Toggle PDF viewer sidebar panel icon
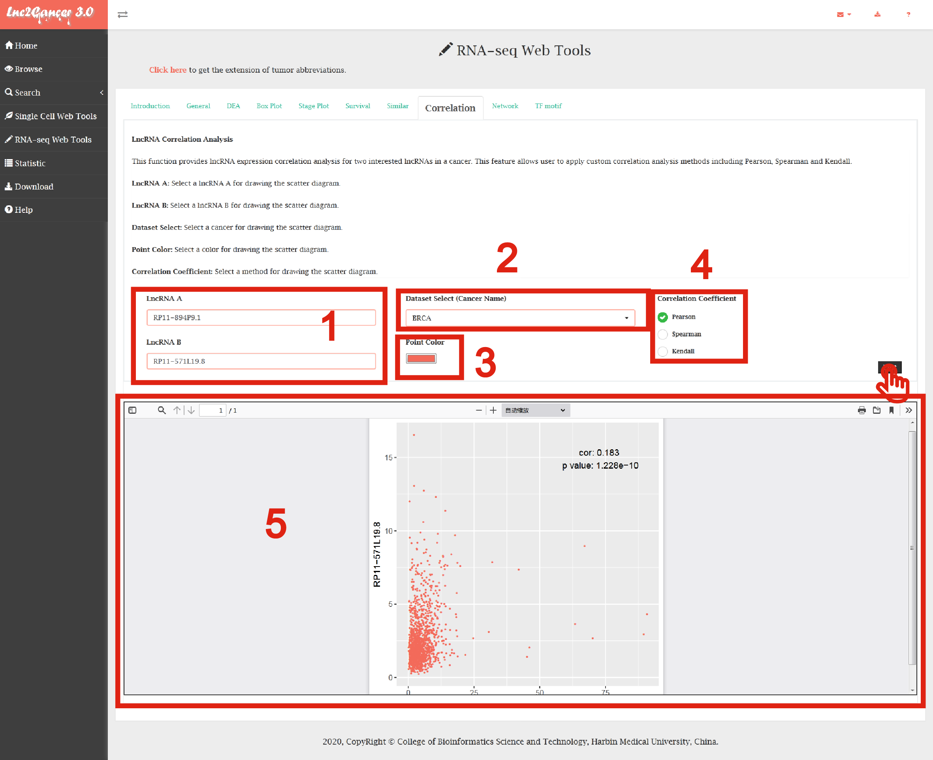Viewport: 933px width, 760px height. tap(132, 410)
